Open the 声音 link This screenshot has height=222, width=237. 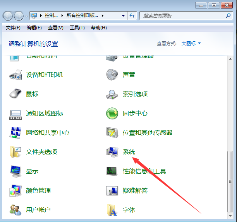pyautogui.click(x=129, y=75)
